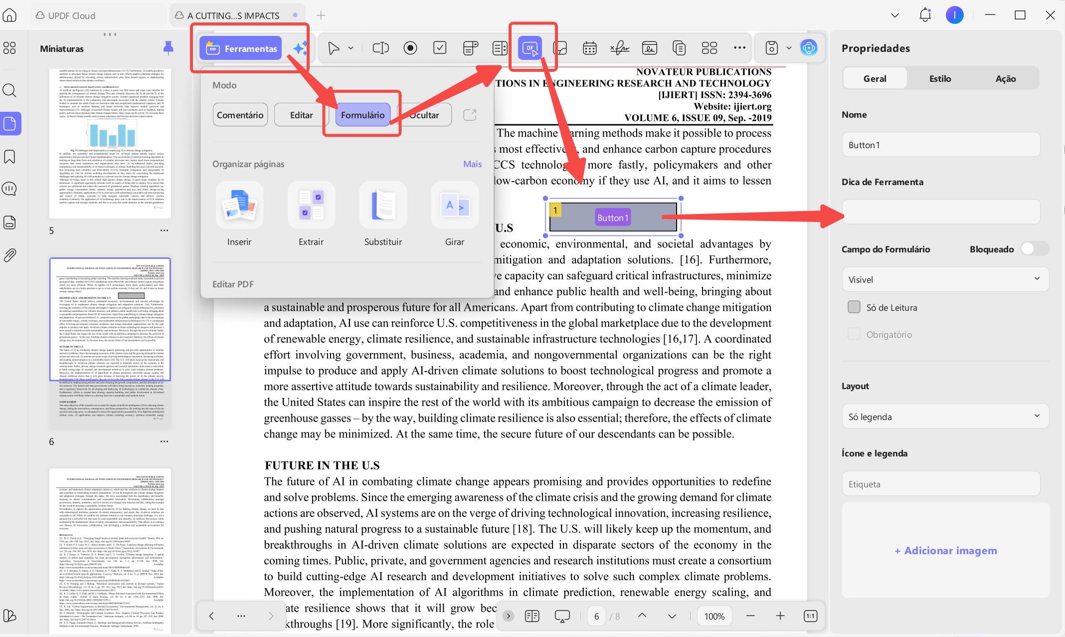Open a new tab with the plus button

pyautogui.click(x=321, y=15)
